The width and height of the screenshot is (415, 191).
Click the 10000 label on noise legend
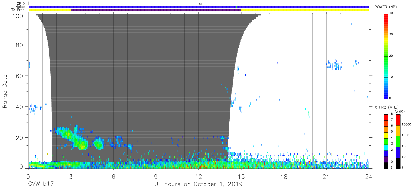(407, 124)
